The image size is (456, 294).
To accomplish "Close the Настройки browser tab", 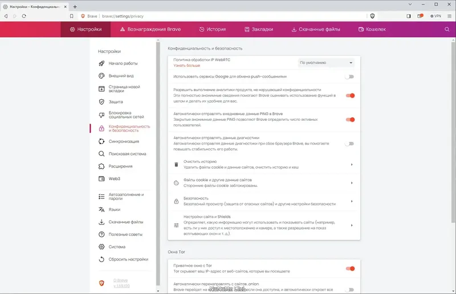I will pos(65,6).
